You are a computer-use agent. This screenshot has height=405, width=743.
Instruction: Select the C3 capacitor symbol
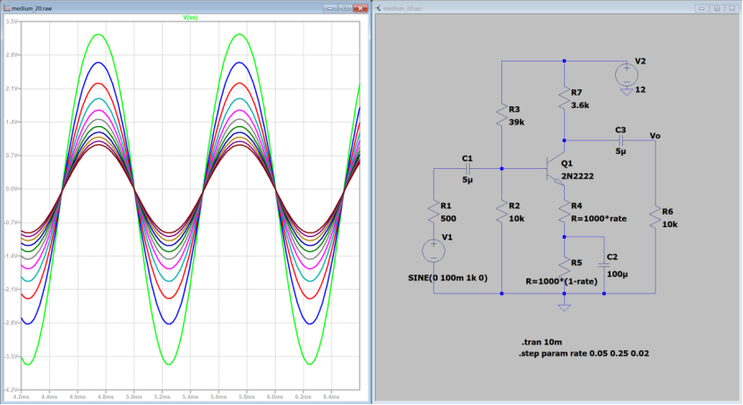(620, 140)
